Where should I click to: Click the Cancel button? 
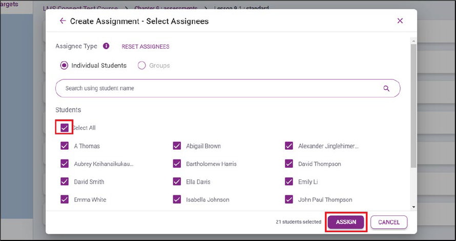(x=388, y=222)
